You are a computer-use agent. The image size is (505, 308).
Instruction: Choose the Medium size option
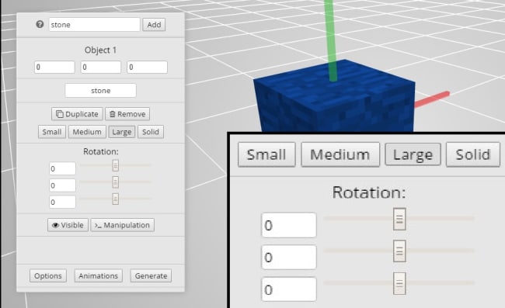(87, 132)
